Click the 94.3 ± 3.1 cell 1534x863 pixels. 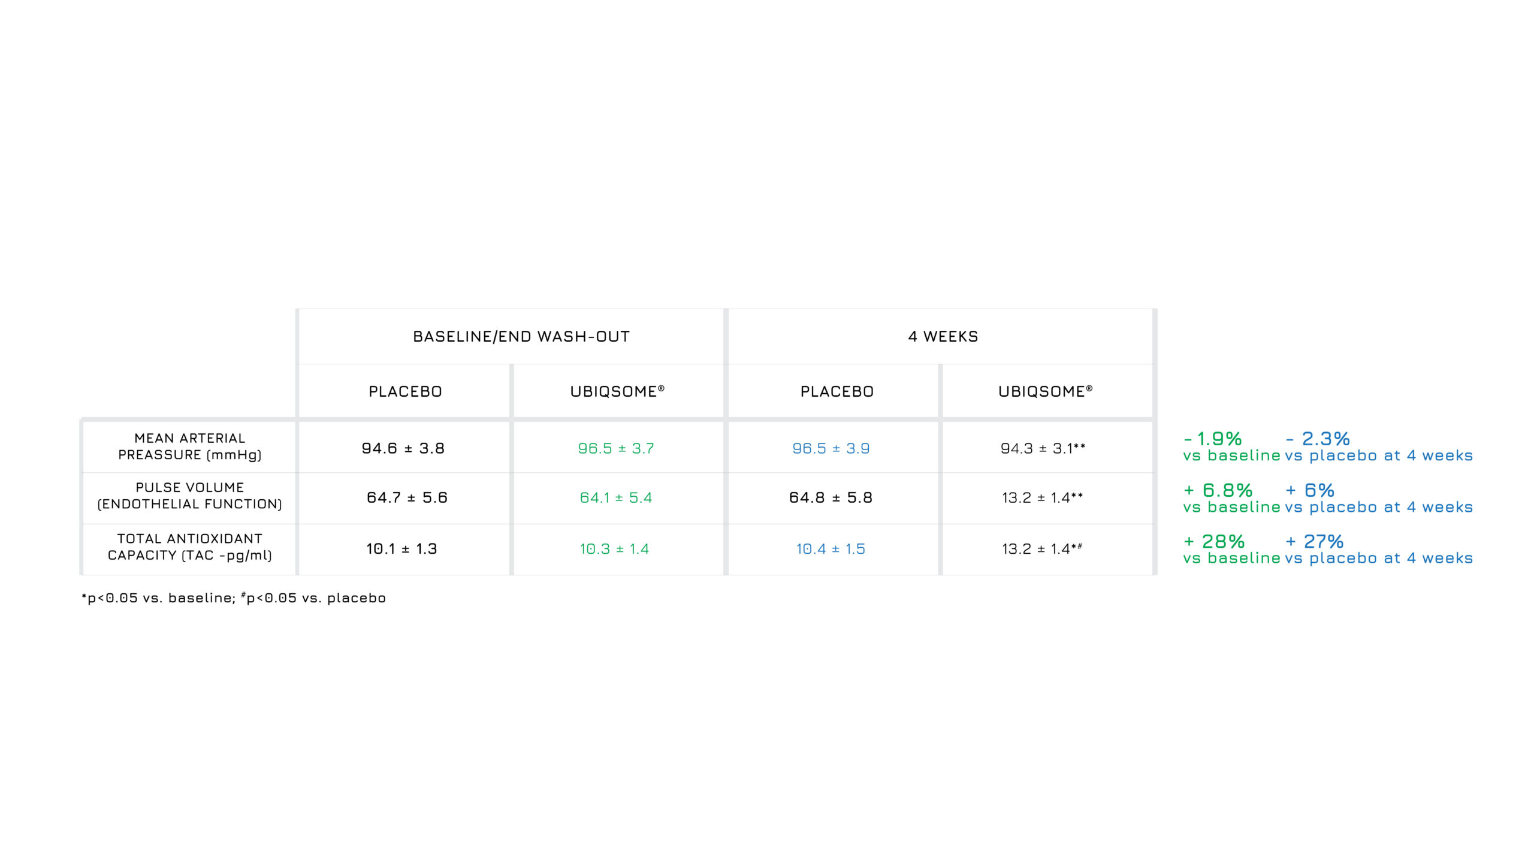point(1043,448)
